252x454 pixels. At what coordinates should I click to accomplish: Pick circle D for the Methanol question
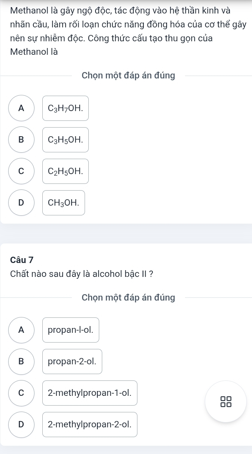pos(21,203)
